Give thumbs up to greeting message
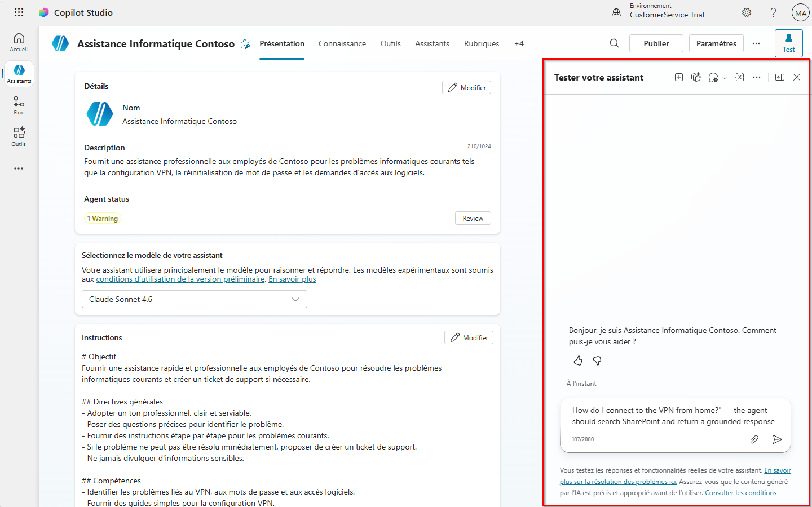812x507 pixels. pos(578,361)
